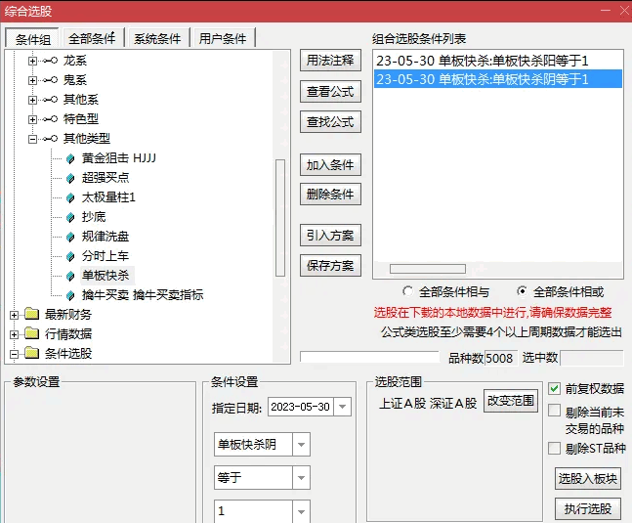
Task: Click the 黄金狙击 HJJJ formula icon
Action: [70, 158]
